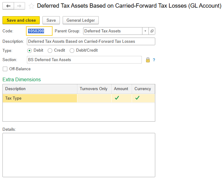Select the Tax Type row
This screenshot has height=183, width=224.
(79, 98)
